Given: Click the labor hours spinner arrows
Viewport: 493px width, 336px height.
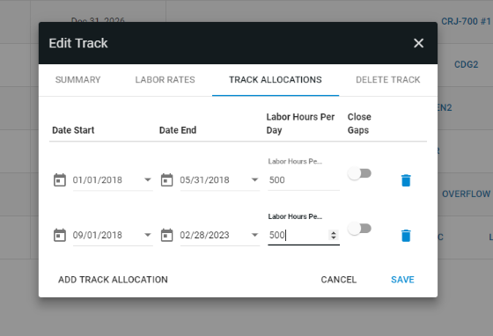Looking at the screenshot, I should pos(334,235).
